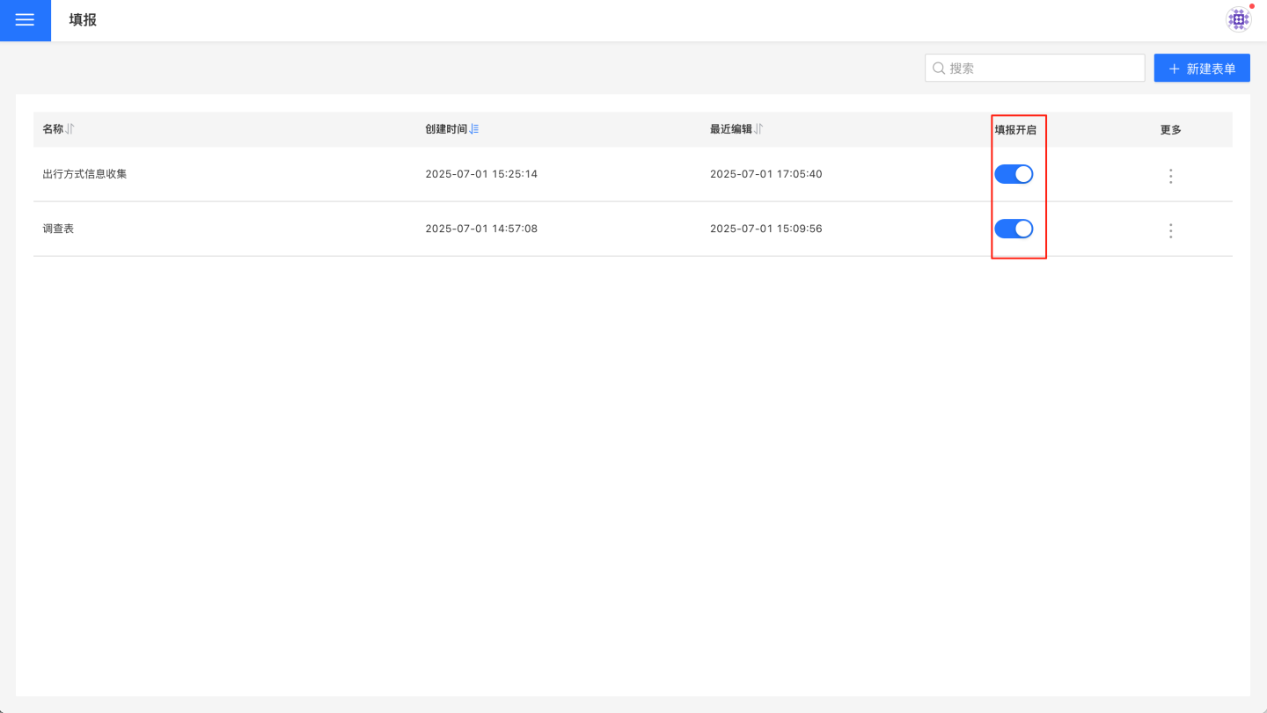The image size is (1267, 713).
Task: Disable 填报开启 toggle for 出行方式信息收集
Action: [1014, 174]
